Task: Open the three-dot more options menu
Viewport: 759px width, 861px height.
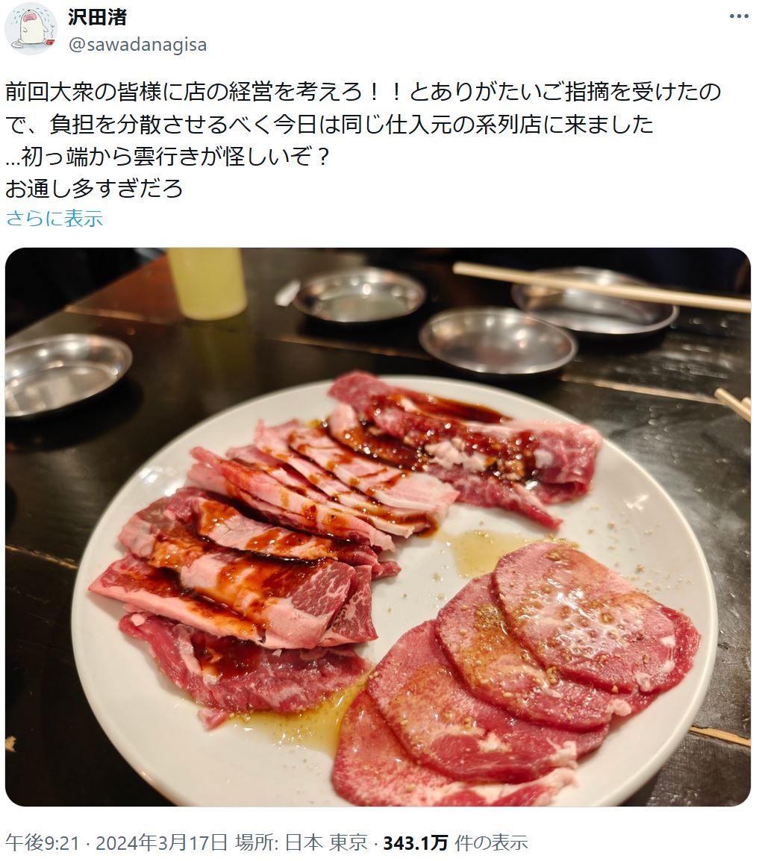Action: pyautogui.click(x=739, y=16)
